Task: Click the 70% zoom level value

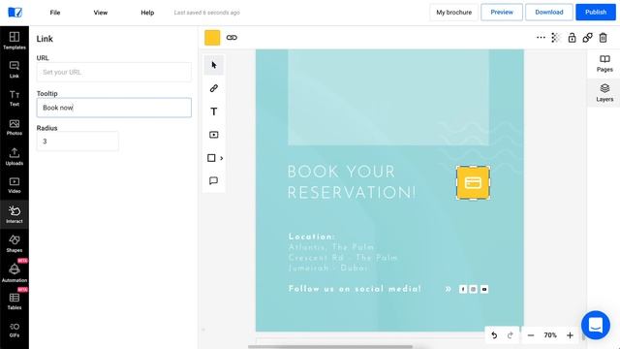Action: [x=550, y=335]
